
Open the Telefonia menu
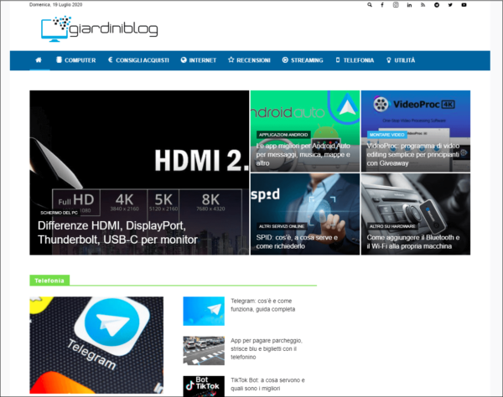click(x=355, y=60)
